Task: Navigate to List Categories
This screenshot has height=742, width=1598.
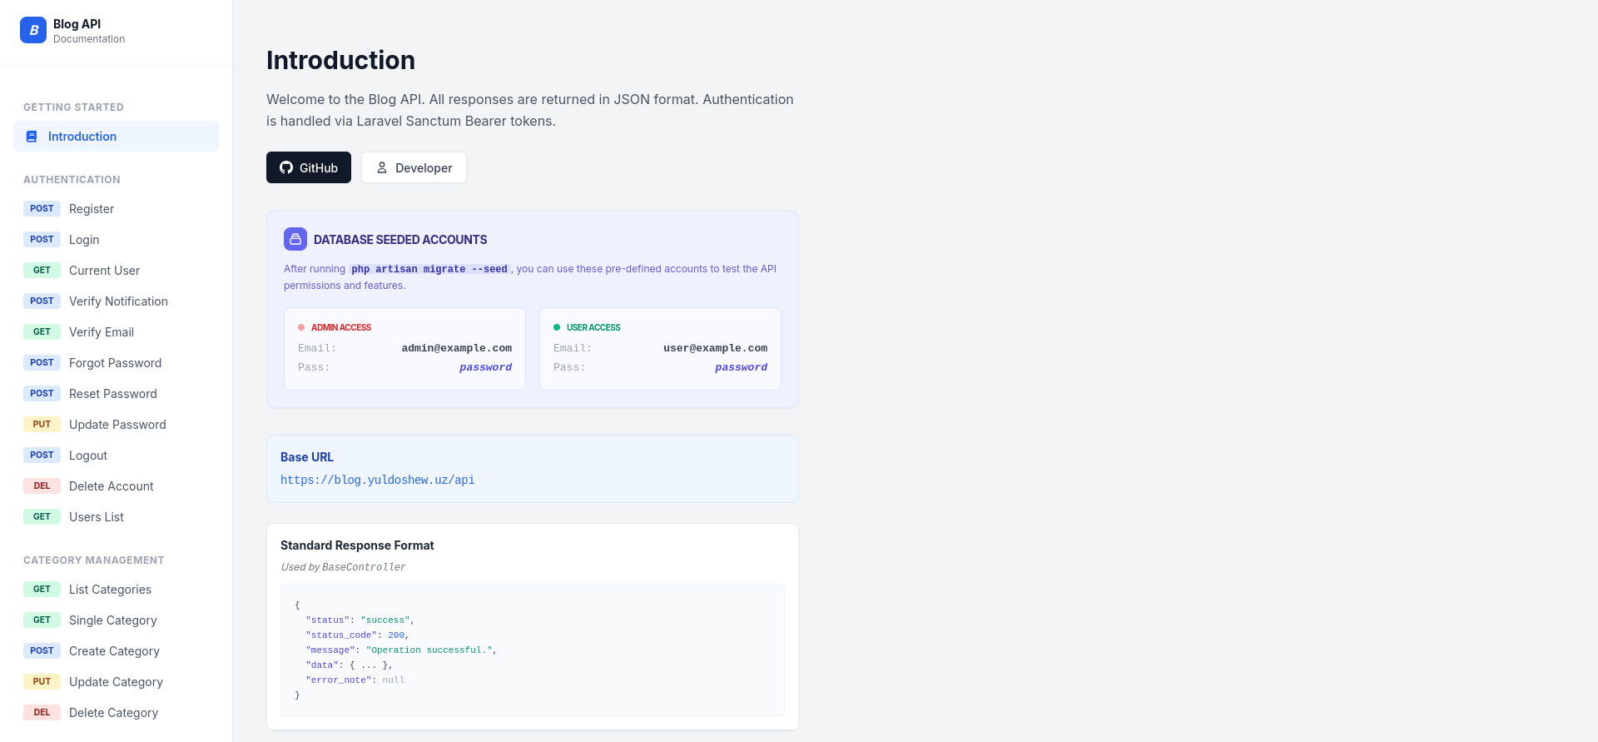Action: pyautogui.click(x=110, y=590)
